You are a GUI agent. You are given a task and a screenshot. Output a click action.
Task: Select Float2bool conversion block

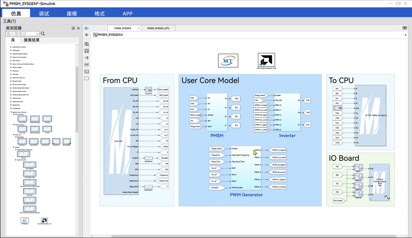(148, 158)
